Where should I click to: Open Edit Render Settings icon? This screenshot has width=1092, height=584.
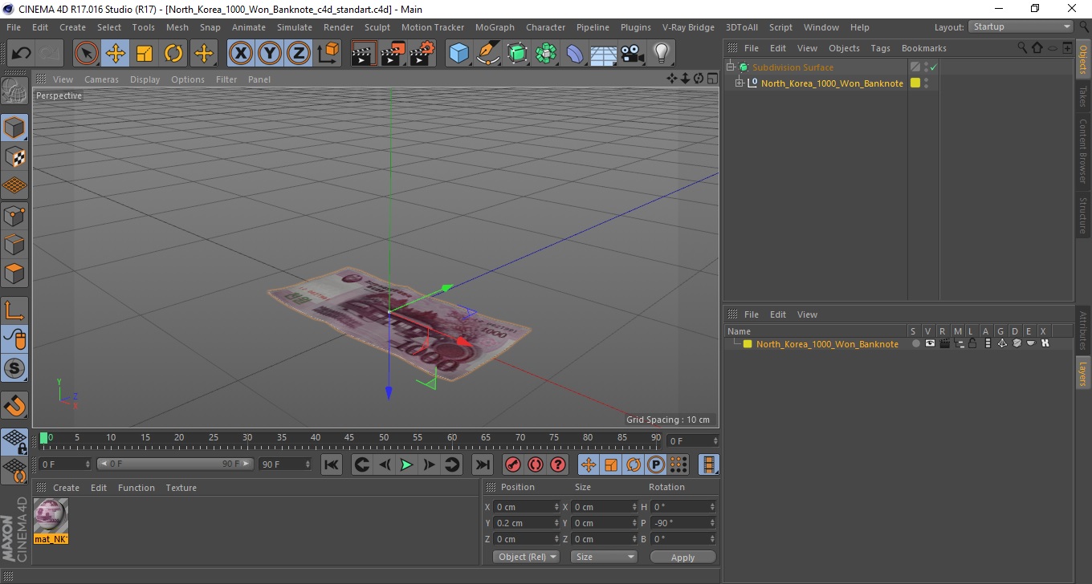point(422,54)
